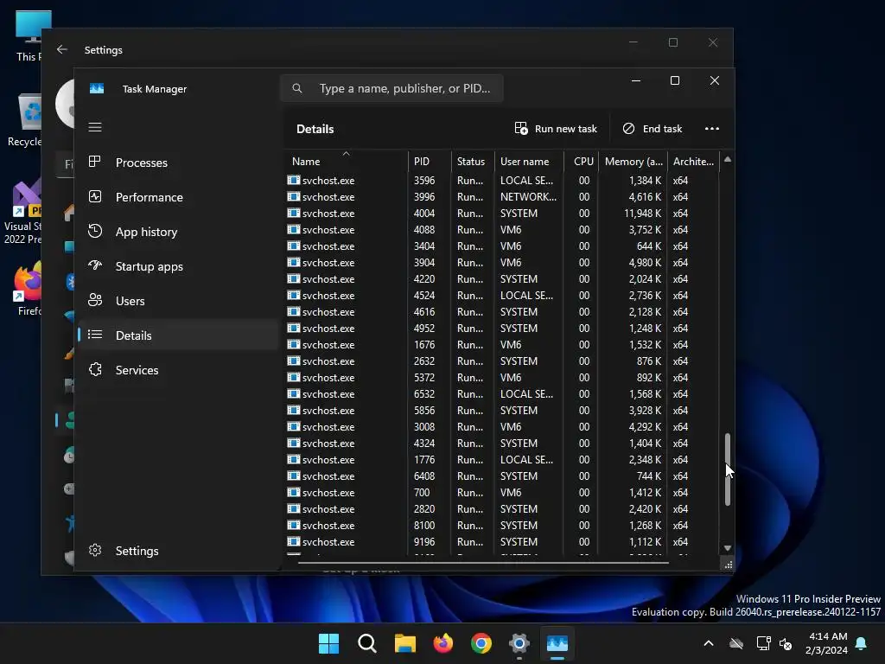
Task: Open File Explorer from the taskbar
Action: tap(404, 643)
